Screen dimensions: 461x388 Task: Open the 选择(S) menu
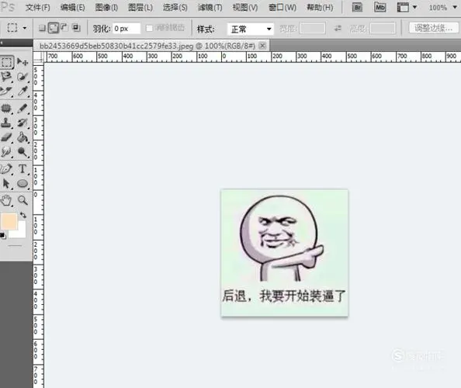point(175,7)
